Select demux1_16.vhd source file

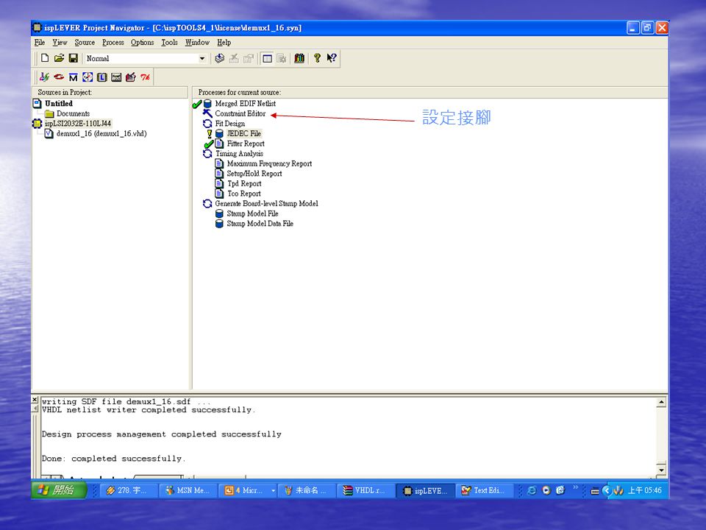click(101, 133)
